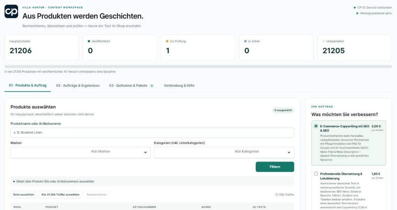Click the Zur Prüfung count 1
This screenshot has width=397, height=210.
point(167,51)
